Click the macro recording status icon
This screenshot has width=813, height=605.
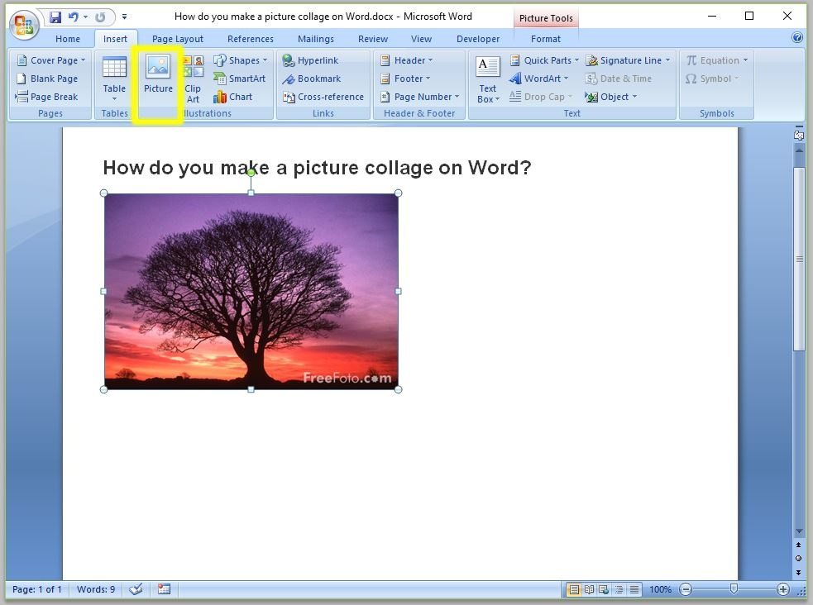164,589
